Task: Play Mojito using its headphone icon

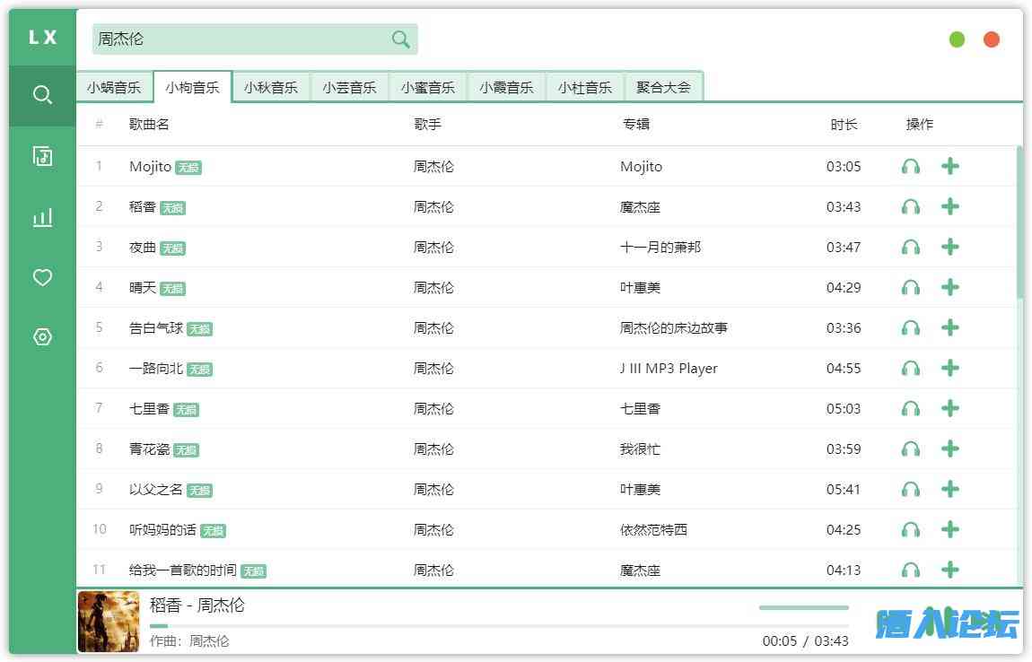Action: [x=910, y=167]
